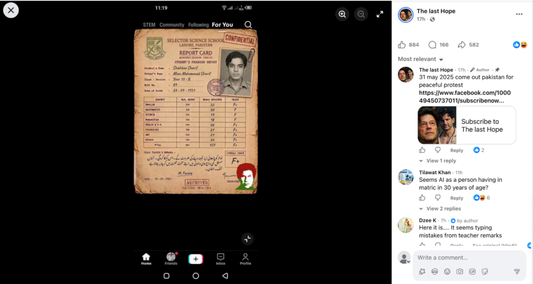Close the photo viewer with X button
The height and width of the screenshot is (284, 533).
coord(11,10)
